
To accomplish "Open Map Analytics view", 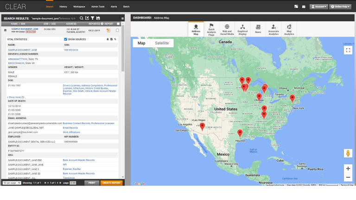I will point(289,29).
